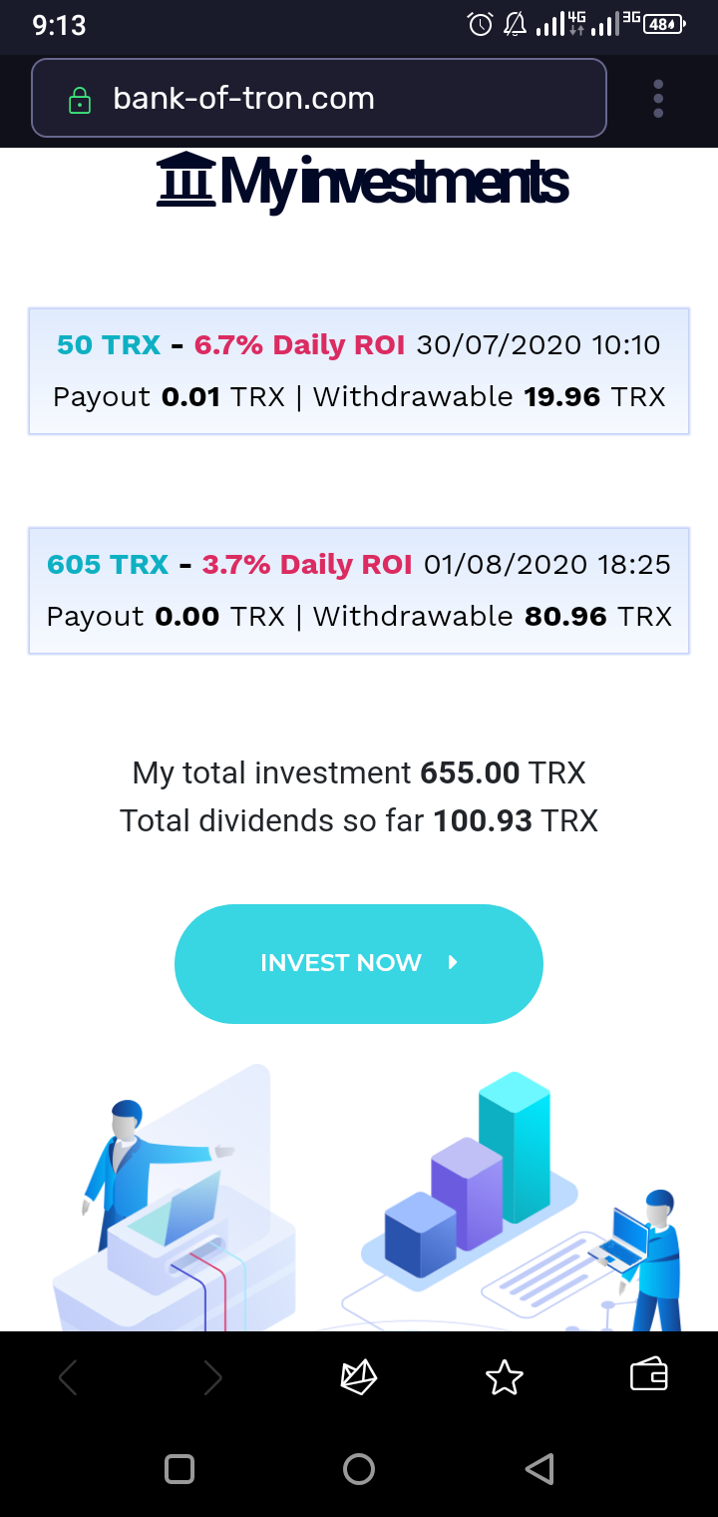Tap the browser three-dot menu
718x1517 pixels.
click(658, 99)
